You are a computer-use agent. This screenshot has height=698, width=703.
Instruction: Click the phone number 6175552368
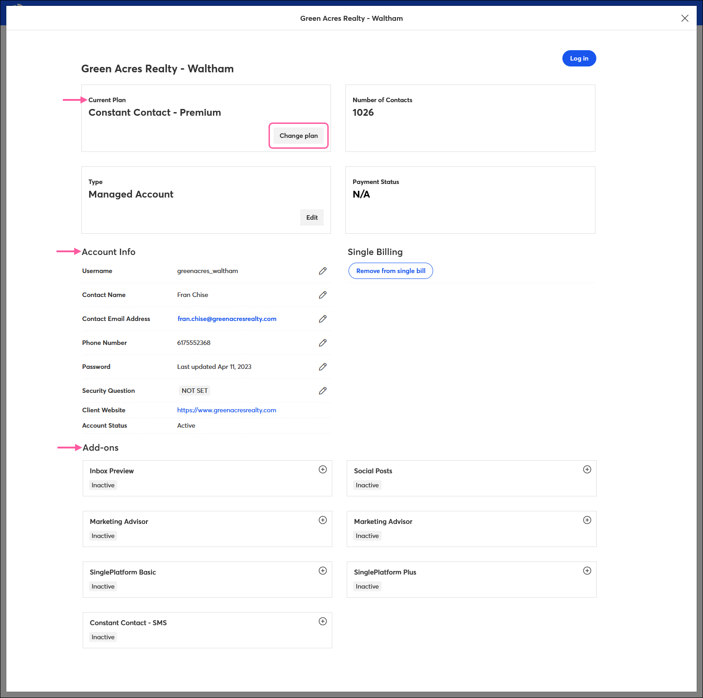point(194,343)
